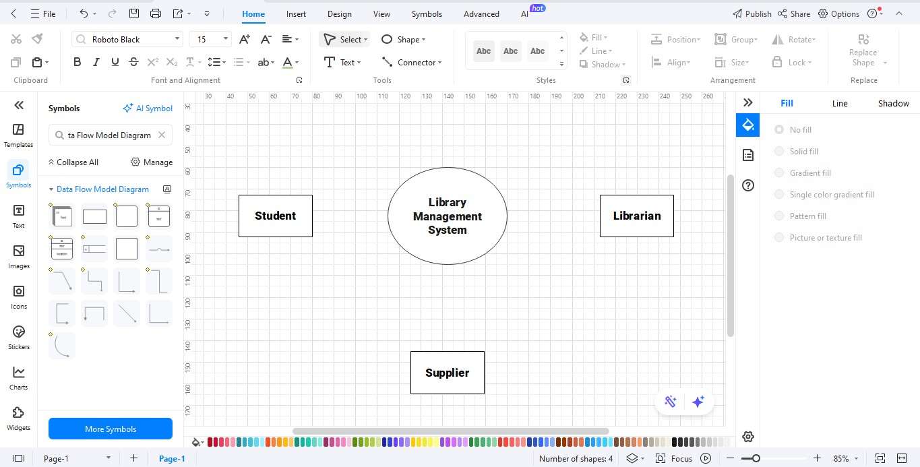Click the AI sparkle assistant button on canvas
Image resolution: width=920 pixels, height=467 pixels.
698,402
